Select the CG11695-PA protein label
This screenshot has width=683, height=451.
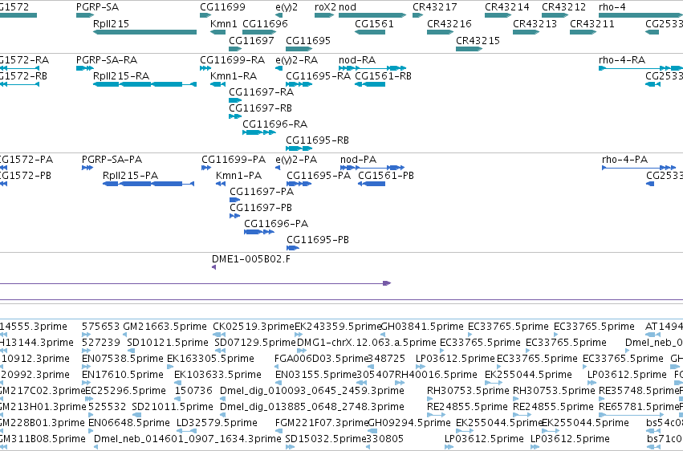[319, 176]
